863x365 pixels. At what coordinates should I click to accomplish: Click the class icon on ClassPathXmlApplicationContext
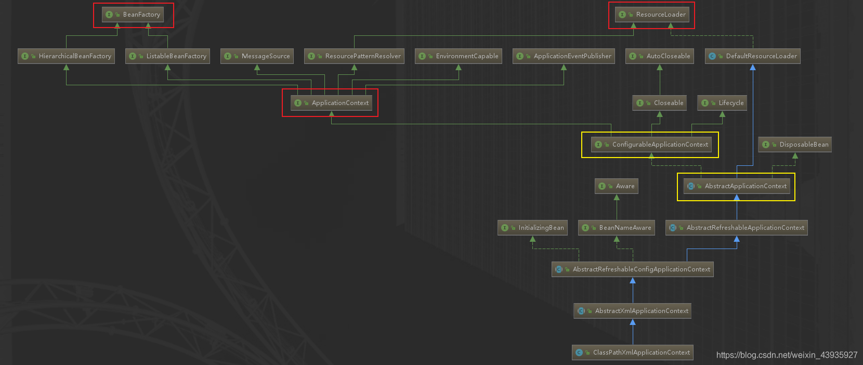pyautogui.click(x=579, y=353)
